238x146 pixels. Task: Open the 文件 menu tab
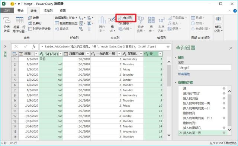tap(7, 11)
